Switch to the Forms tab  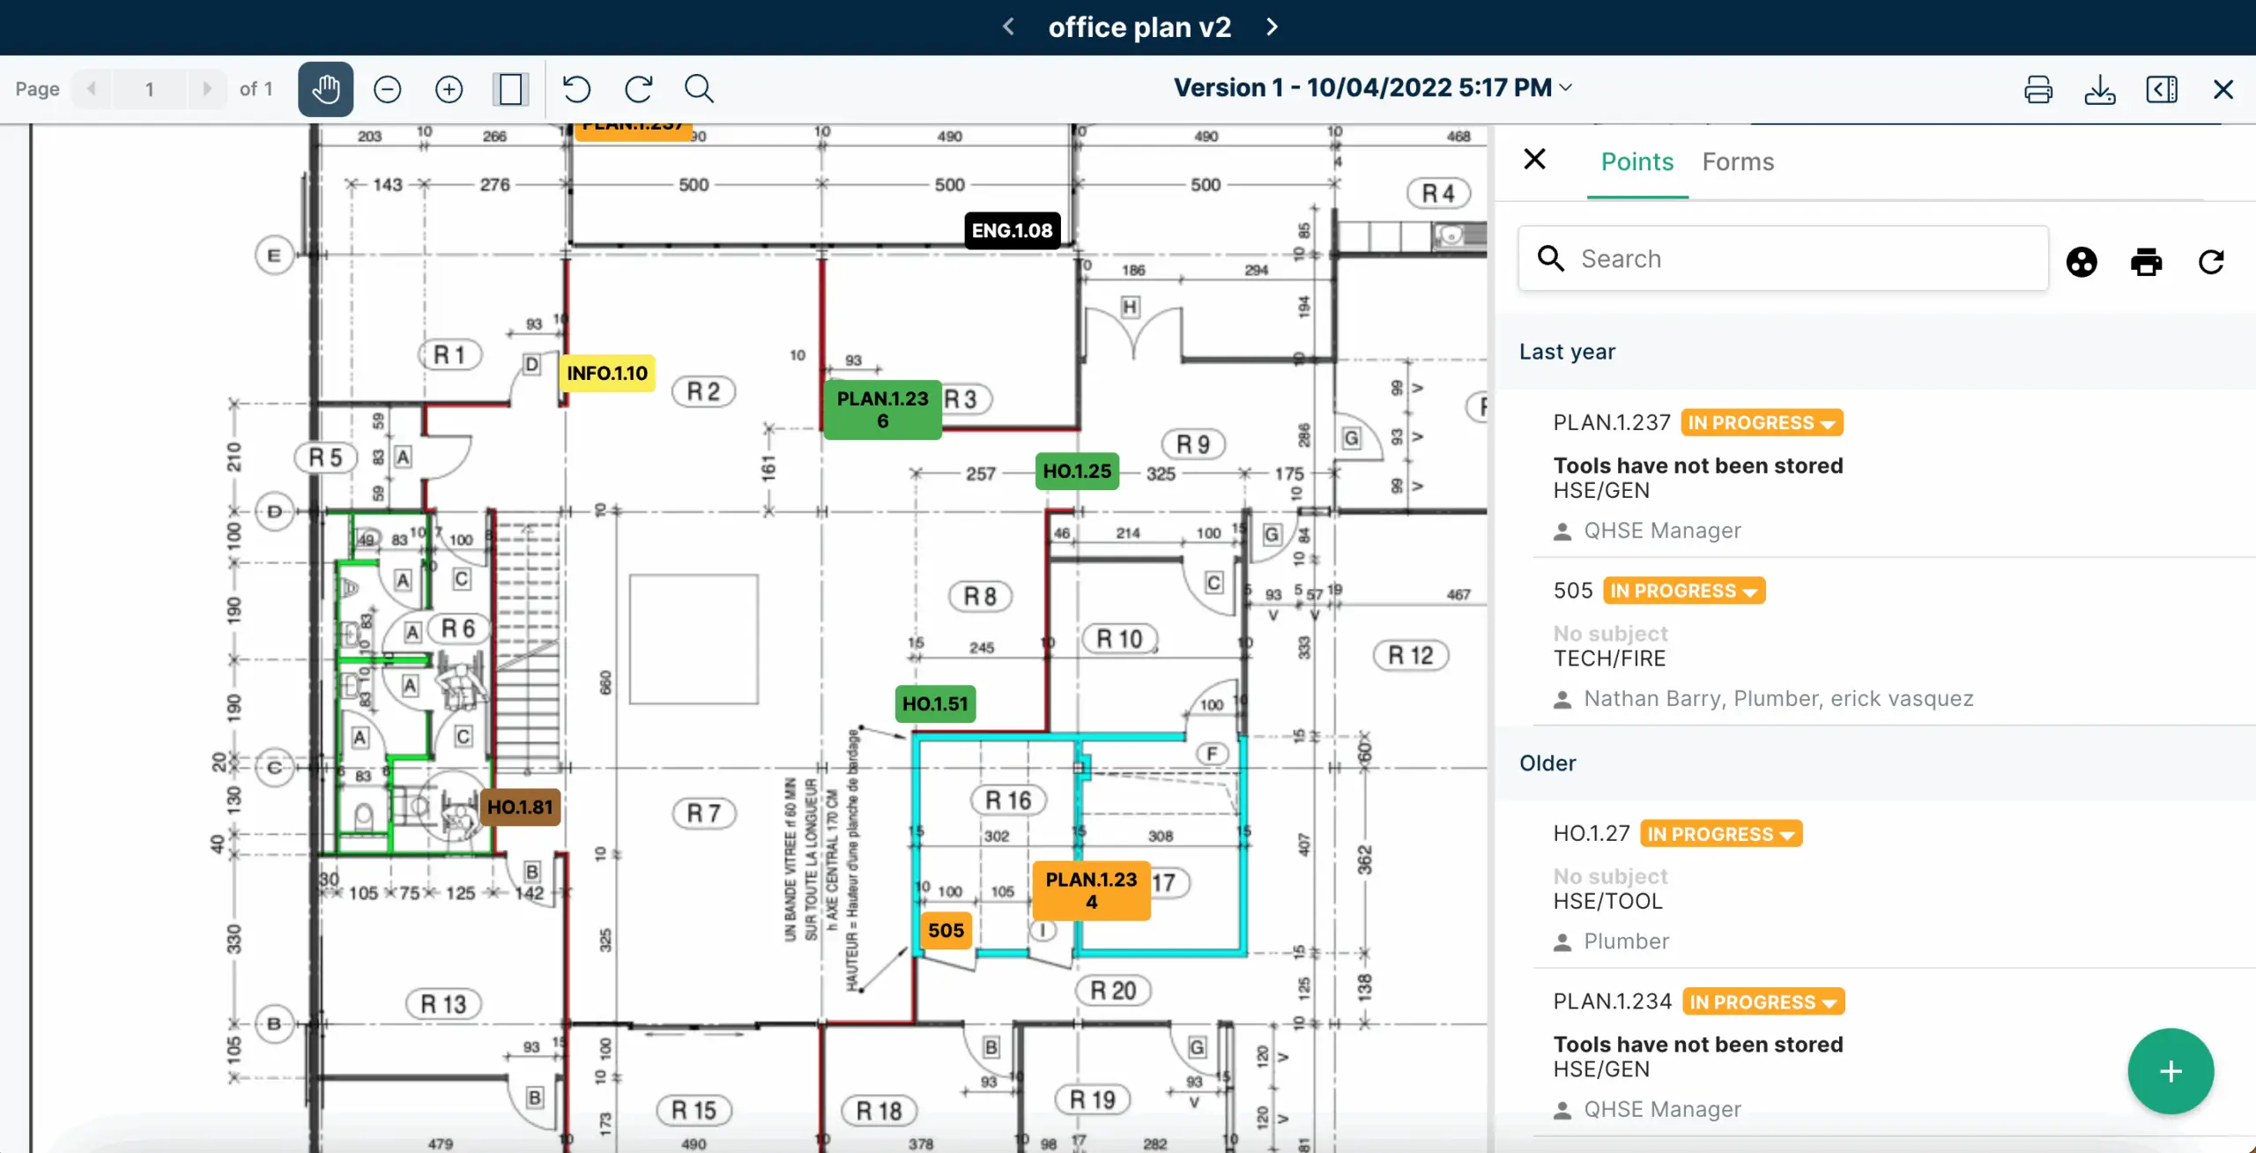click(1738, 162)
